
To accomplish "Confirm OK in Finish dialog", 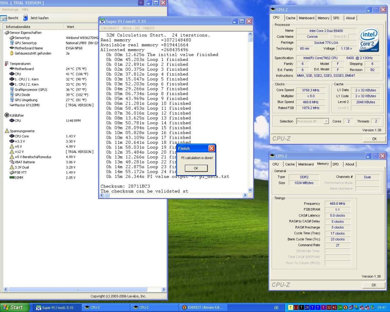I will pos(196,168).
